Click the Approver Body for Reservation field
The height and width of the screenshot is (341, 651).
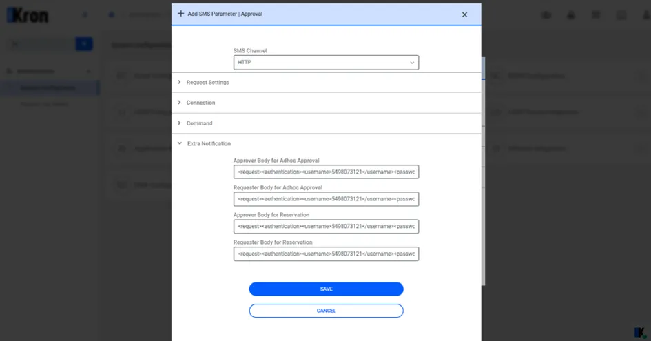(x=326, y=227)
